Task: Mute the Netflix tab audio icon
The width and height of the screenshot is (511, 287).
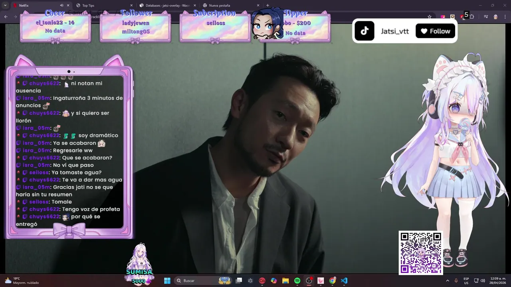Action: coord(61,6)
